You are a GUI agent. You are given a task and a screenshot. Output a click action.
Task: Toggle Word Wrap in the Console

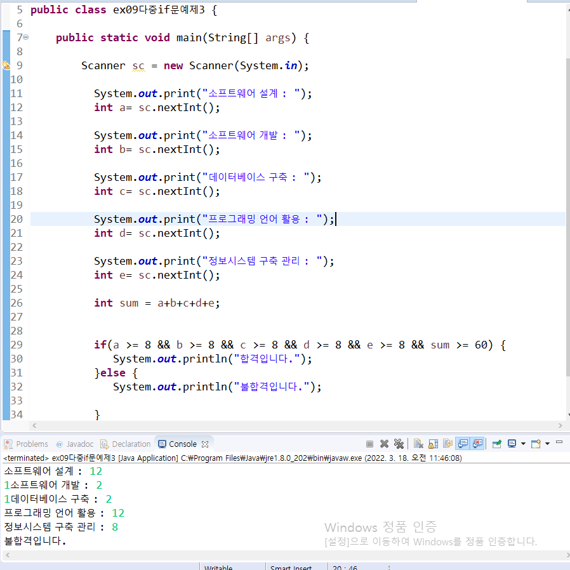coord(448,444)
